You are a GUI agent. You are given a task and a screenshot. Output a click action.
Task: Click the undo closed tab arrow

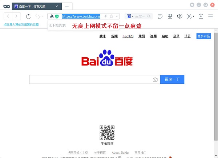(37, 16)
